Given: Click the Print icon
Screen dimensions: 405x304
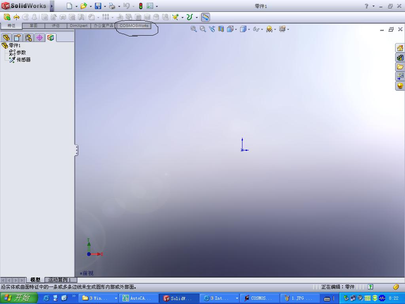Looking at the screenshot, I should click(x=112, y=6).
